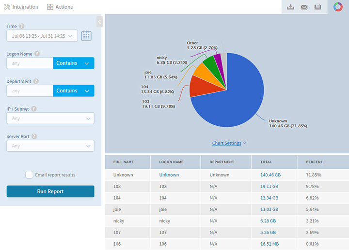The width and height of the screenshot is (349, 250).
Task: Click the help icon beside Logon Name
Action: pos(37,54)
